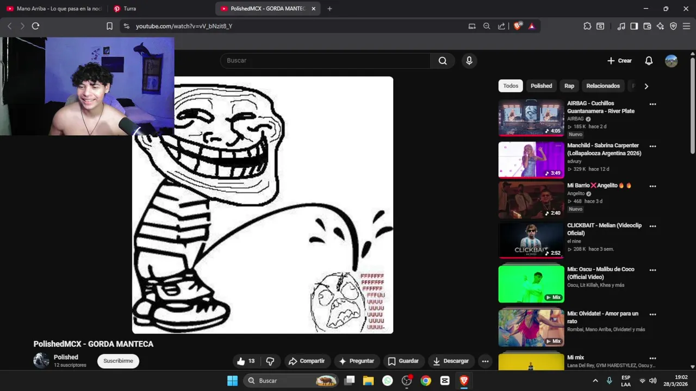
Task: Open a new browser tab
Action: (330, 9)
